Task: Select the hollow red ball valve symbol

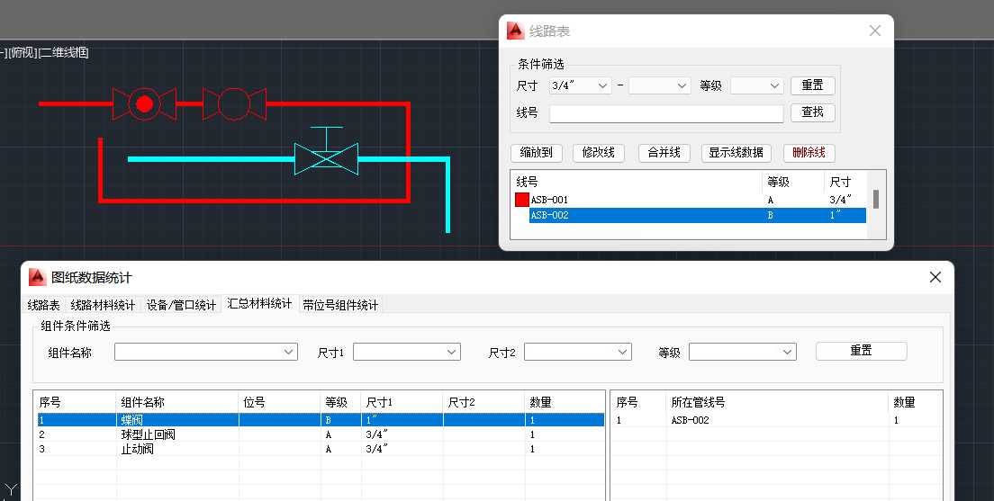Action: (x=234, y=104)
